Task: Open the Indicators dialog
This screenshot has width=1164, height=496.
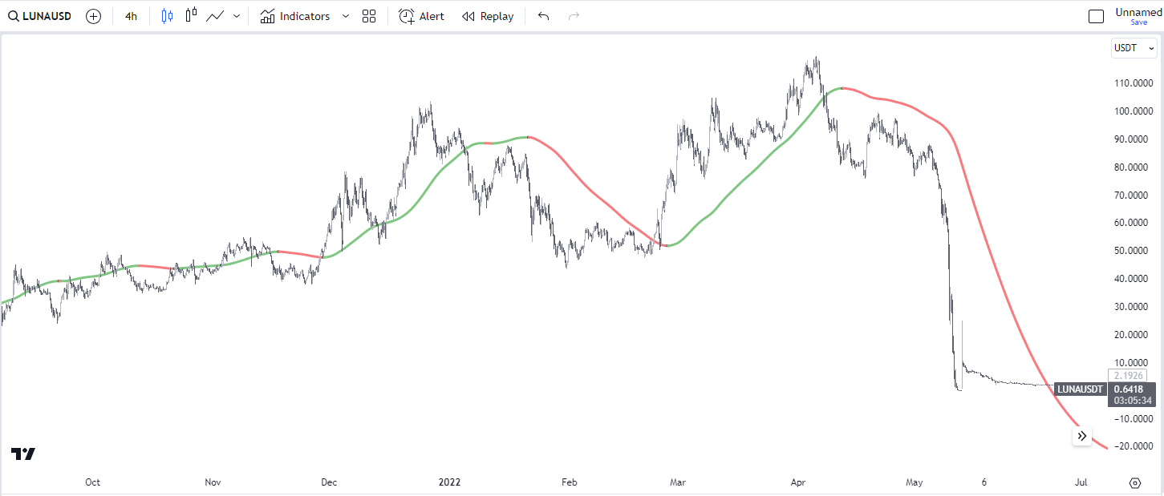Action: [x=294, y=16]
